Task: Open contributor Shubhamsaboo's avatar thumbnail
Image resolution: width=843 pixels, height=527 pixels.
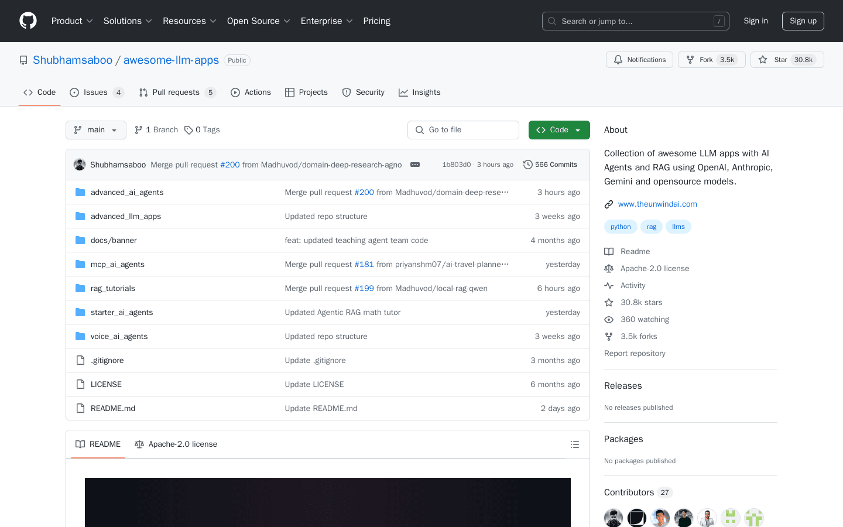Action: [613, 518]
